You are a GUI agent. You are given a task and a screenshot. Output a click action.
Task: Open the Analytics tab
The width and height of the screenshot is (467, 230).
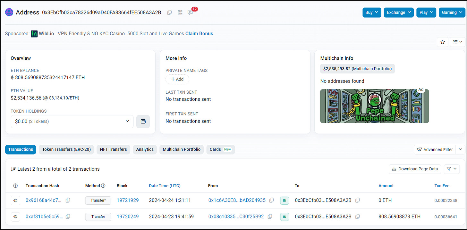pos(145,149)
